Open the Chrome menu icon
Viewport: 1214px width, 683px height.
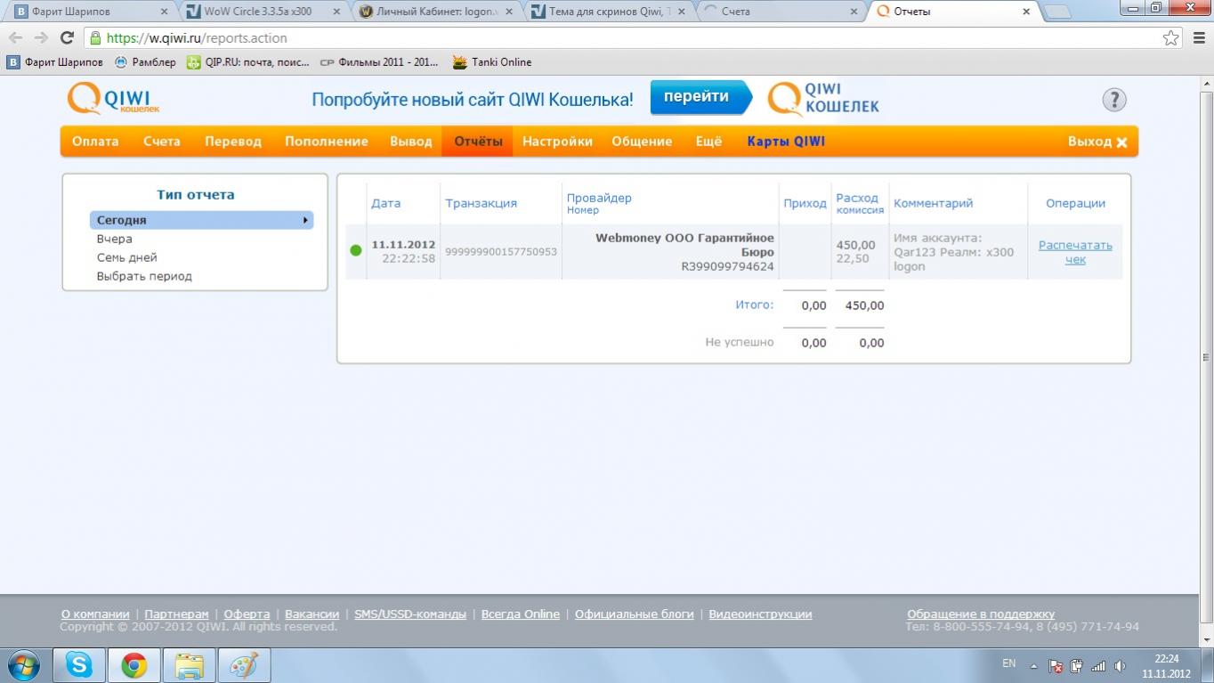pyautogui.click(x=1197, y=38)
